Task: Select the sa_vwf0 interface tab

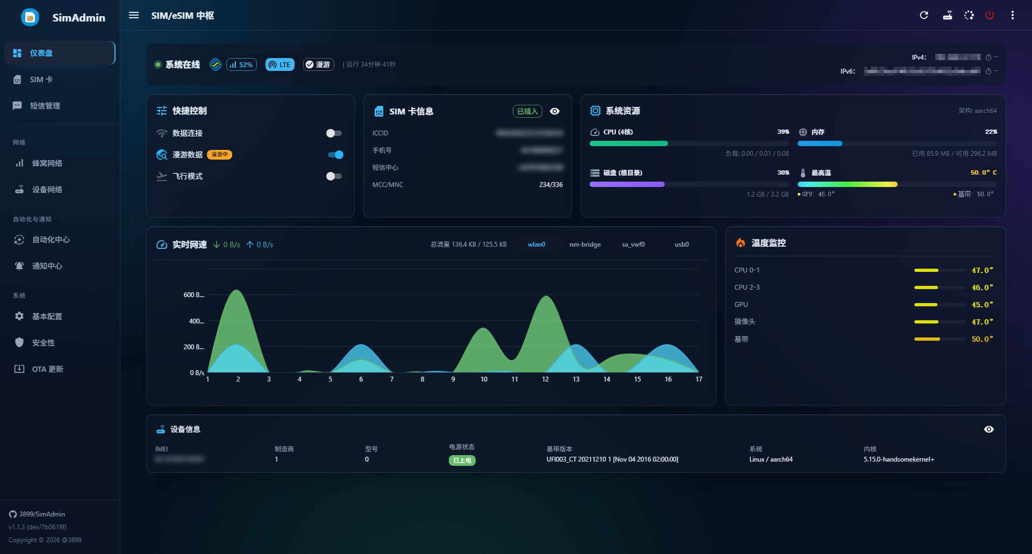Action: [633, 244]
